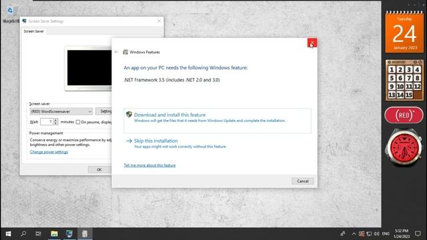Open the (RED) WordScreensaver dropdown
Viewport: 427px width, 240px height.
click(x=61, y=111)
